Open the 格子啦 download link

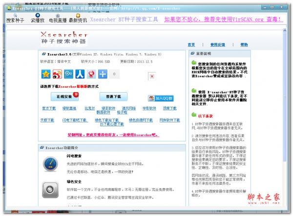pos(122,112)
